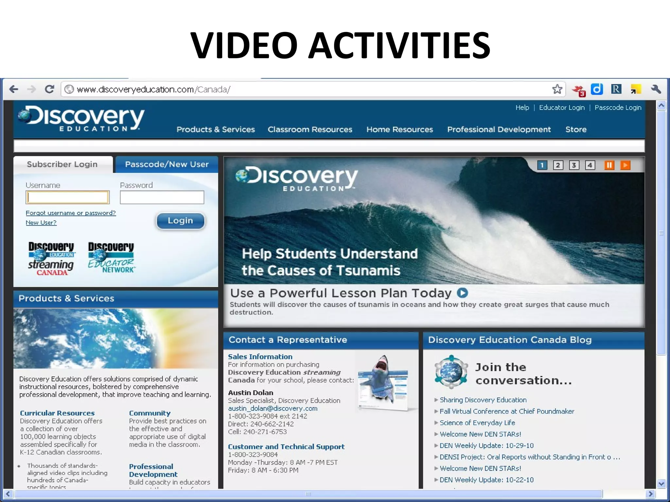Open Sharing Discovery Education blog post
The width and height of the screenshot is (670, 502).
click(x=483, y=400)
